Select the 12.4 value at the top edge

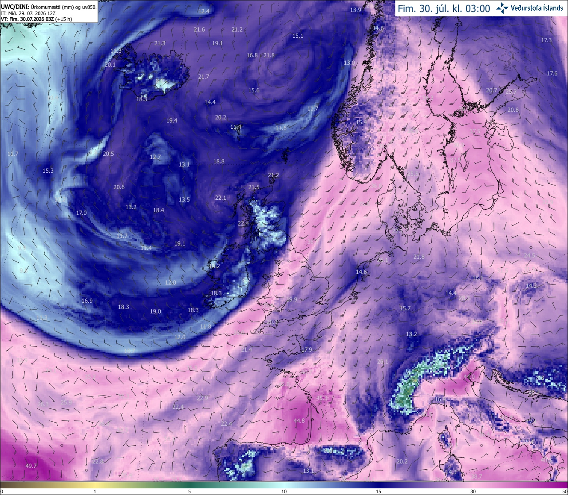[x=204, y=11]
